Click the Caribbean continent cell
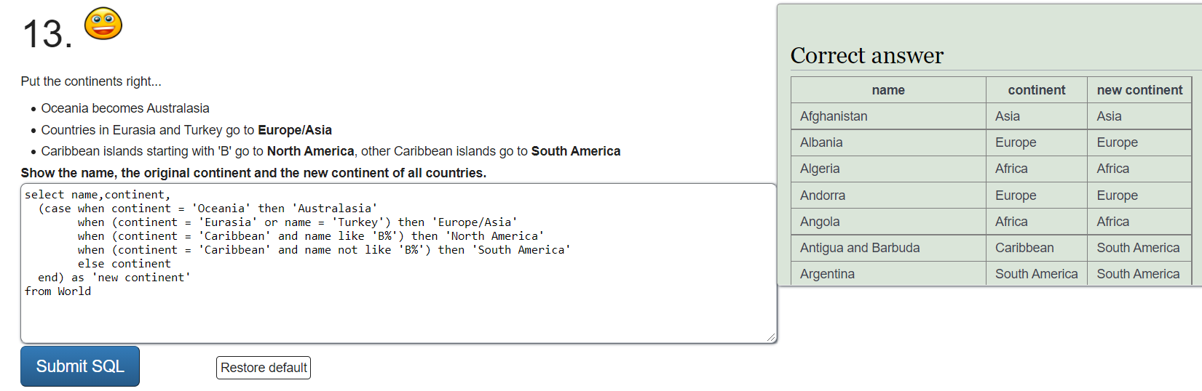The width and height of the screenshot is (1202, 391). 1037,248
